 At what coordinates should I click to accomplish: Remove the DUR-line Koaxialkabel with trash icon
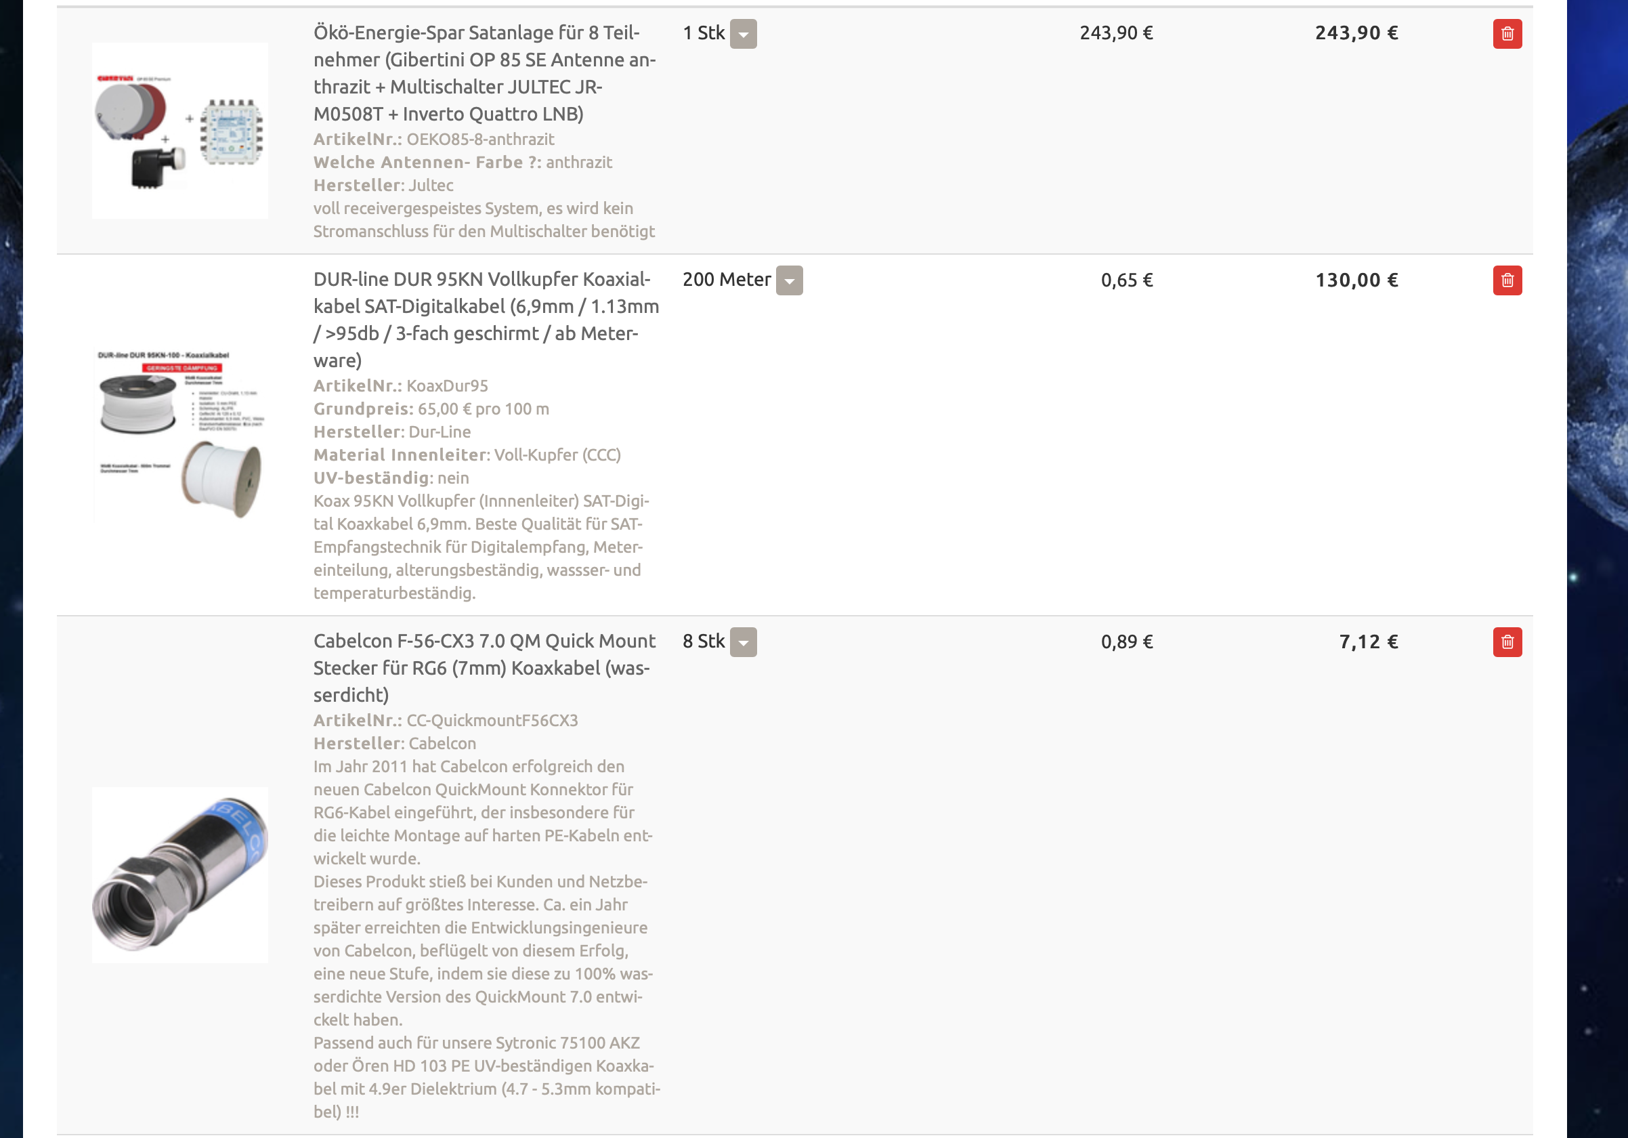(x=1507, y=281)
